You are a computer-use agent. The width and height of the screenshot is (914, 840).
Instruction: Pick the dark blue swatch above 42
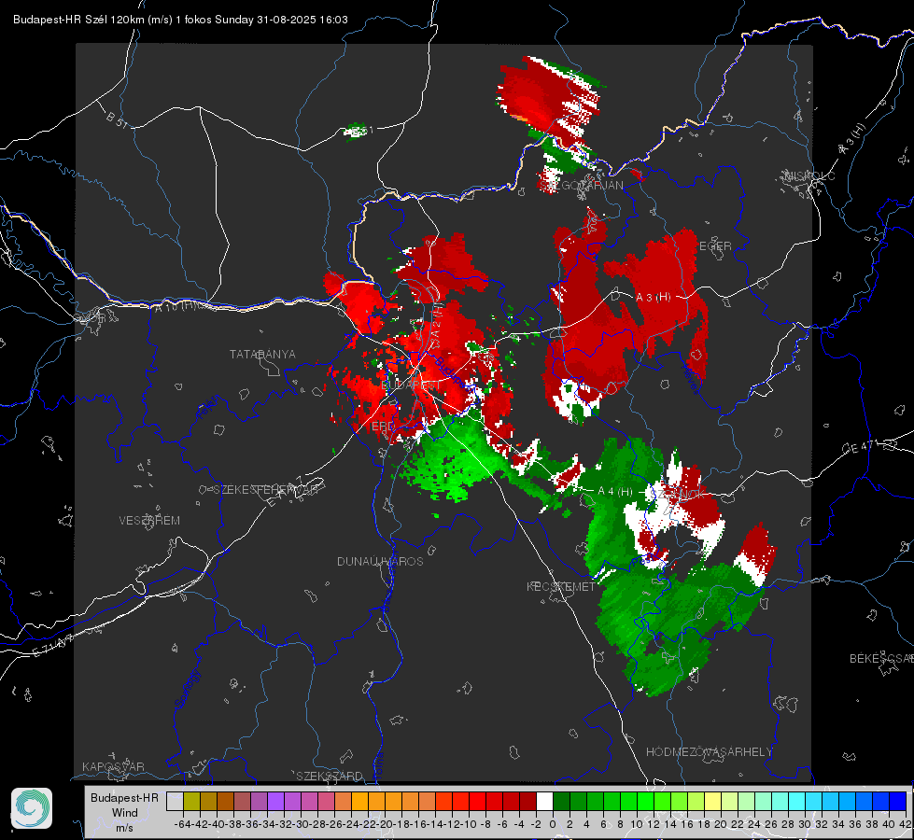(898, 801)
